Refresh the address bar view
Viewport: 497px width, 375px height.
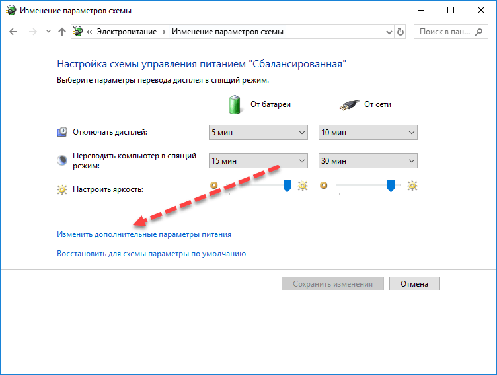(x=401, y=32)
